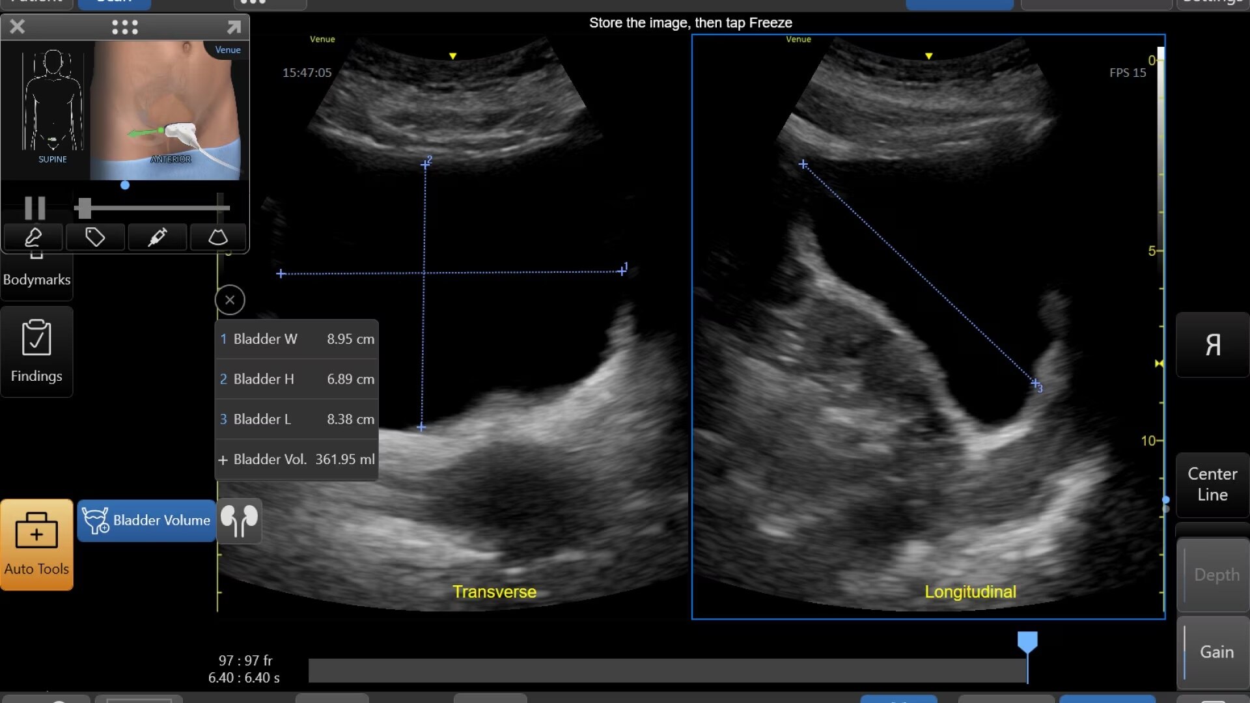This screenshot has height=703, width=1250.
Task: Close the measurement results with X circle
Action: [230, 300]
